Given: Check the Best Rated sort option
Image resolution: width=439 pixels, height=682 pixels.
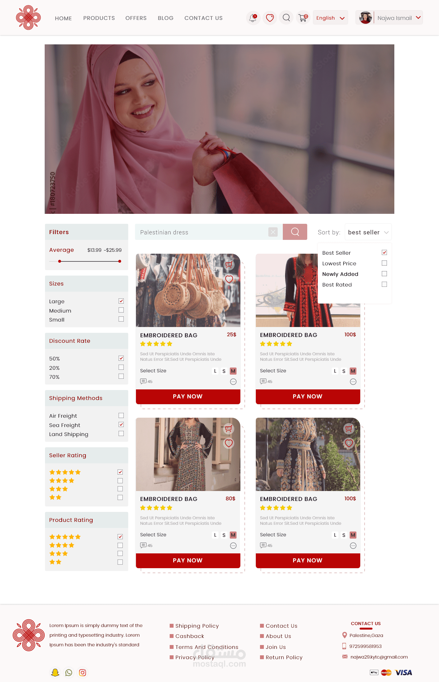Looking at the screenshot, I should pyautogui.click(x=384, y=284).
